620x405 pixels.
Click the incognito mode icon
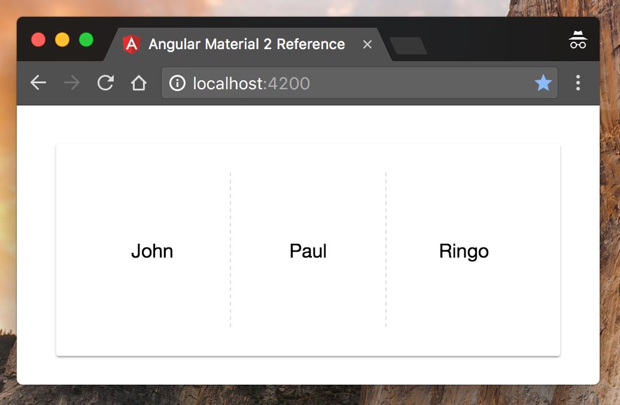[x=578, y=41]
